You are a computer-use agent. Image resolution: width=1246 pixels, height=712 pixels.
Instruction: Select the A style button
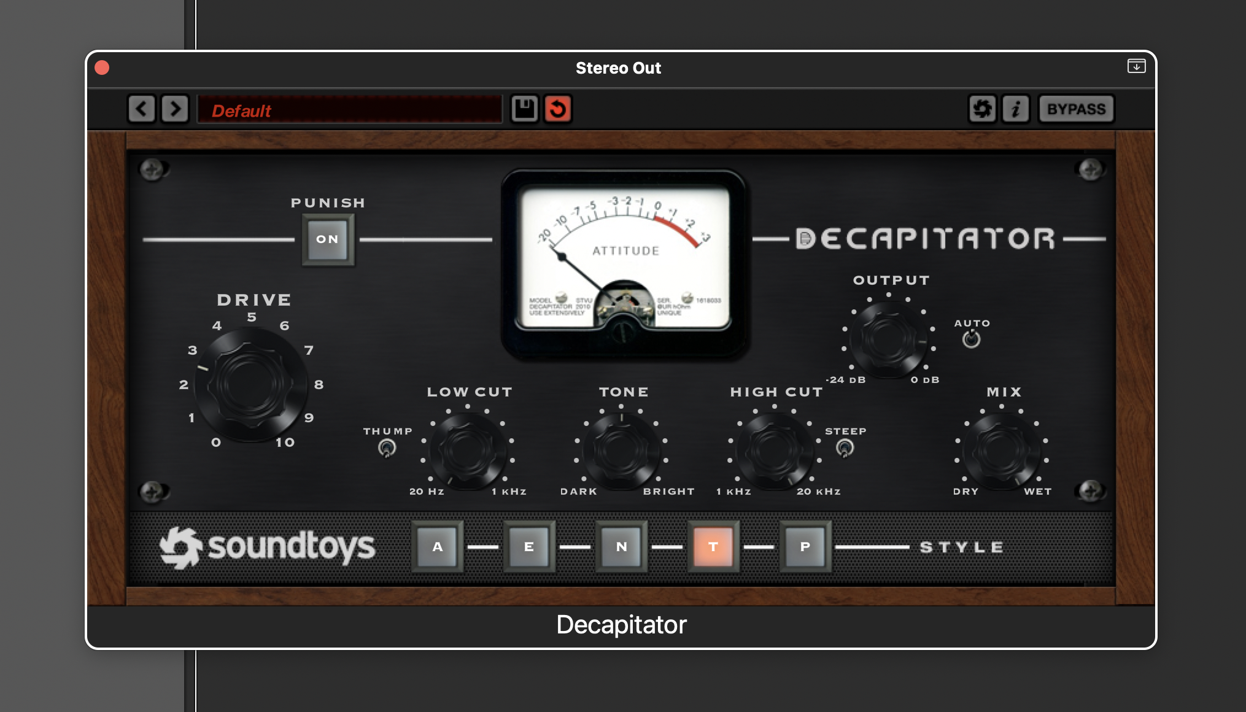pos(437,546)
